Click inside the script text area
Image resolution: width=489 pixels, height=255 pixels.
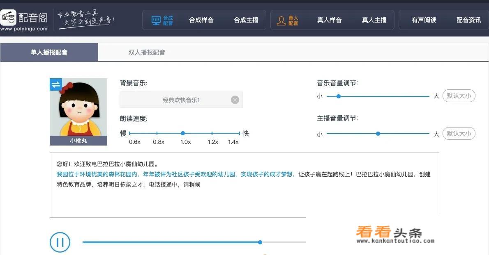[244, 185]
